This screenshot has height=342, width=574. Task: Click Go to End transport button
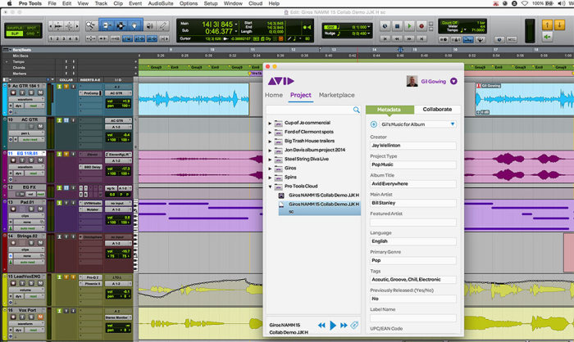[421, 38]
